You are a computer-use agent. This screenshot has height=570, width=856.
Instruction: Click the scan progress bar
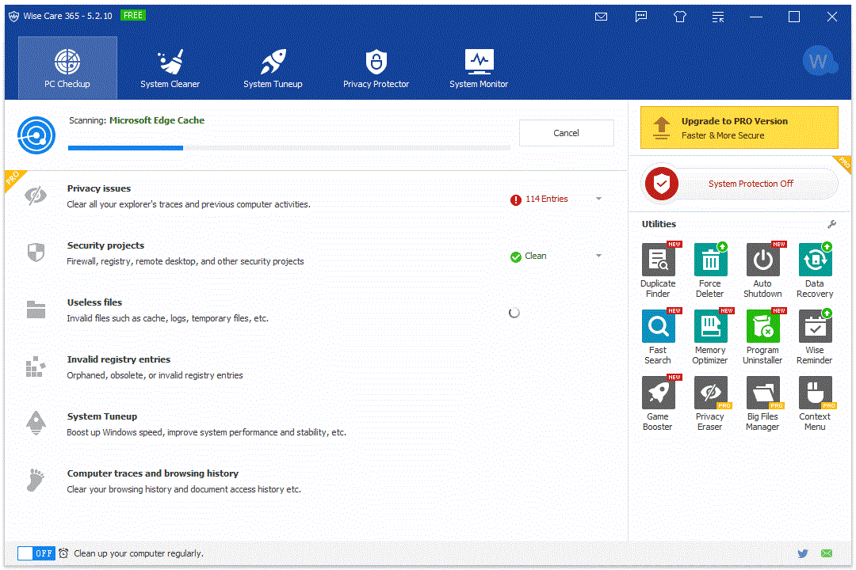pos(289,148)
